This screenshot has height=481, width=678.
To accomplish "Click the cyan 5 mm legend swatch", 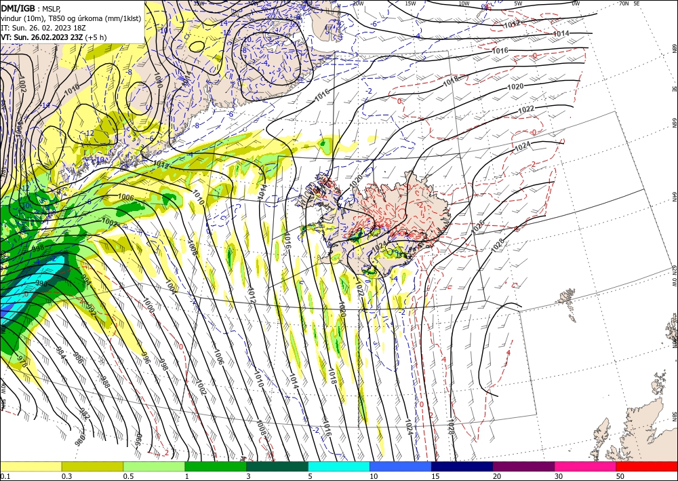I will click(x=339, y=466).
